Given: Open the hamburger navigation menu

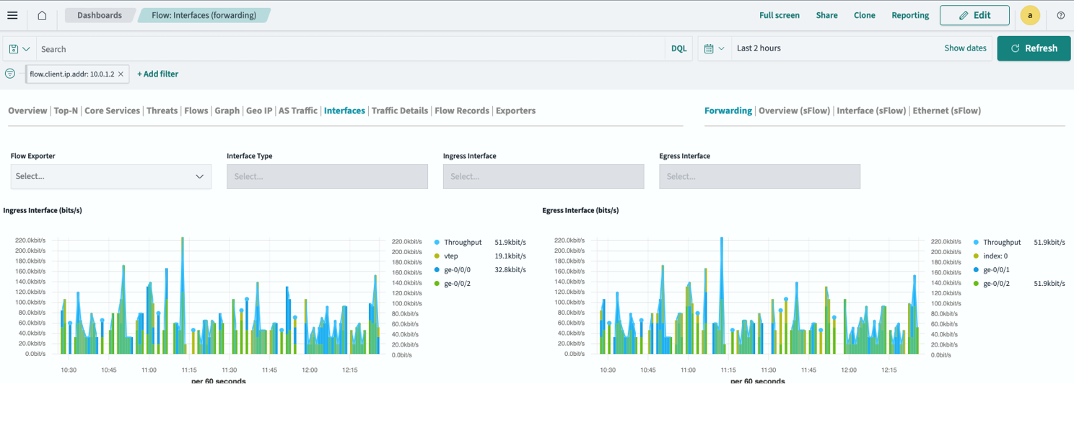Looking at the screenshot, I should pos(12,15).
